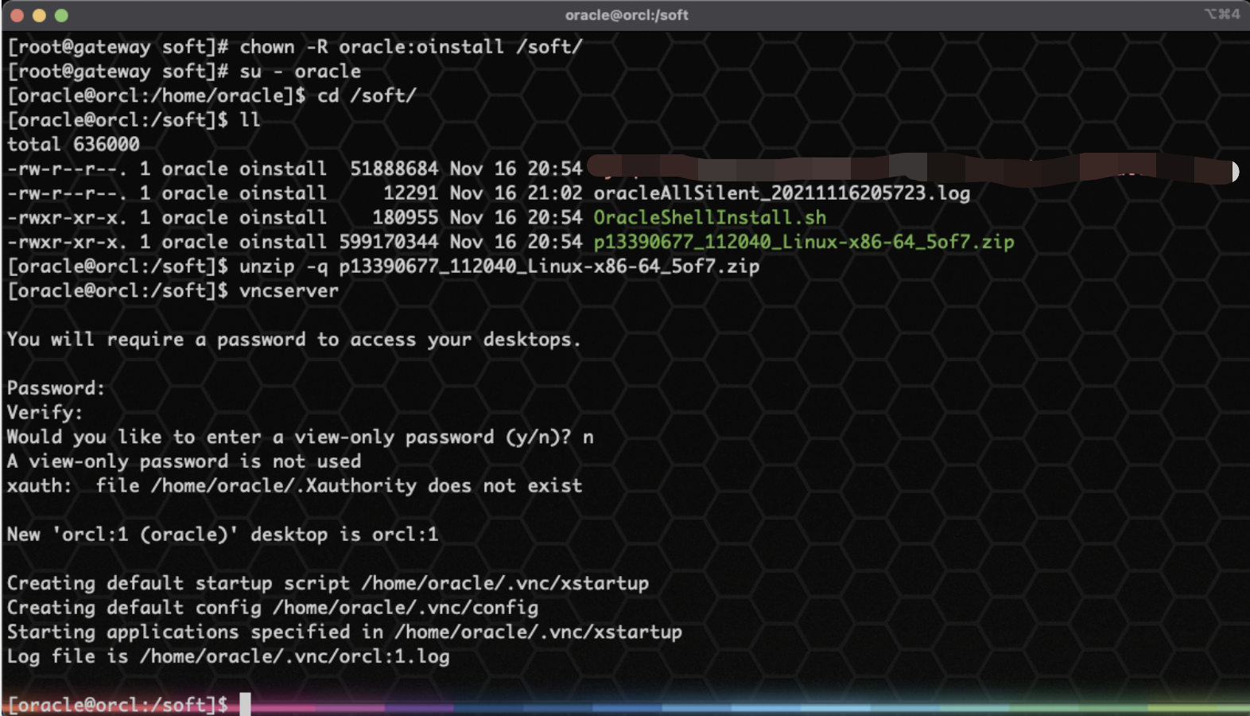Click the yellow minimize window button
The width and height of the screenshot is (1250, 716).
39,15
